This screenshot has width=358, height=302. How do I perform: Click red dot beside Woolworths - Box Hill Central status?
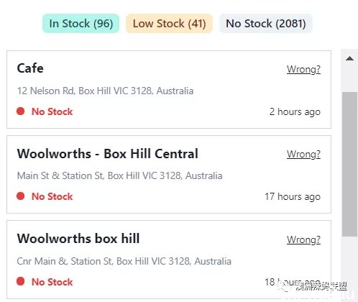[21, 196]
